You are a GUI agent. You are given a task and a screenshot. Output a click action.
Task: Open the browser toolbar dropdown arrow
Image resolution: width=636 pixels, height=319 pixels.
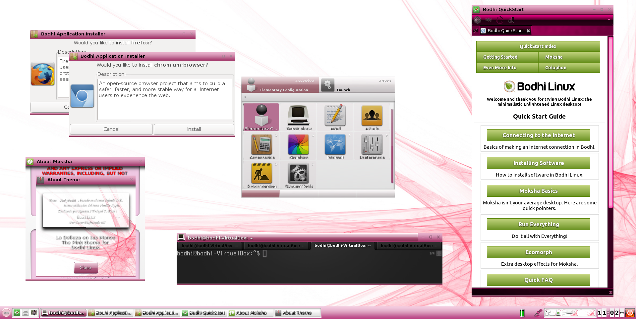pyautogui.click(x=609, y=20)
